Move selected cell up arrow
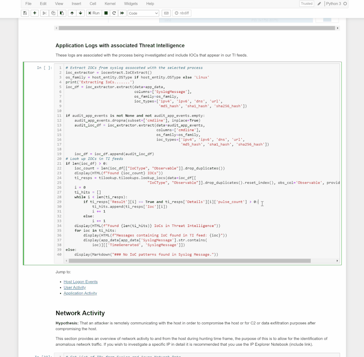The width and height of the screenshot is (364, 357). click(72, 13)
